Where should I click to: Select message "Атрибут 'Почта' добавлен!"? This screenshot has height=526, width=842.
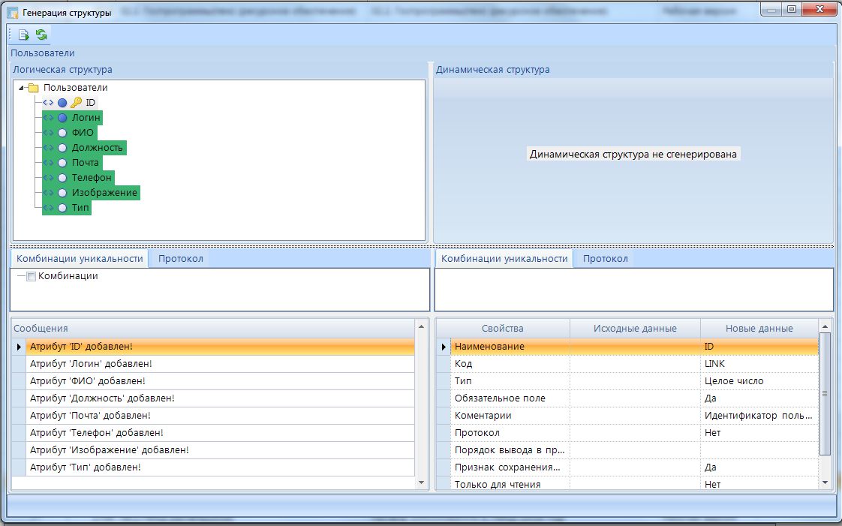coord(90,415)
